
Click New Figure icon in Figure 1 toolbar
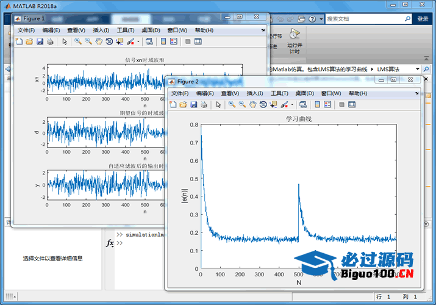[19, 41]
